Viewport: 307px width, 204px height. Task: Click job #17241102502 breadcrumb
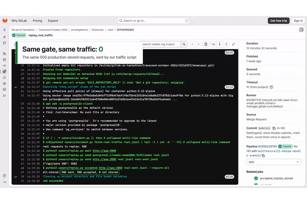[125, 30]
